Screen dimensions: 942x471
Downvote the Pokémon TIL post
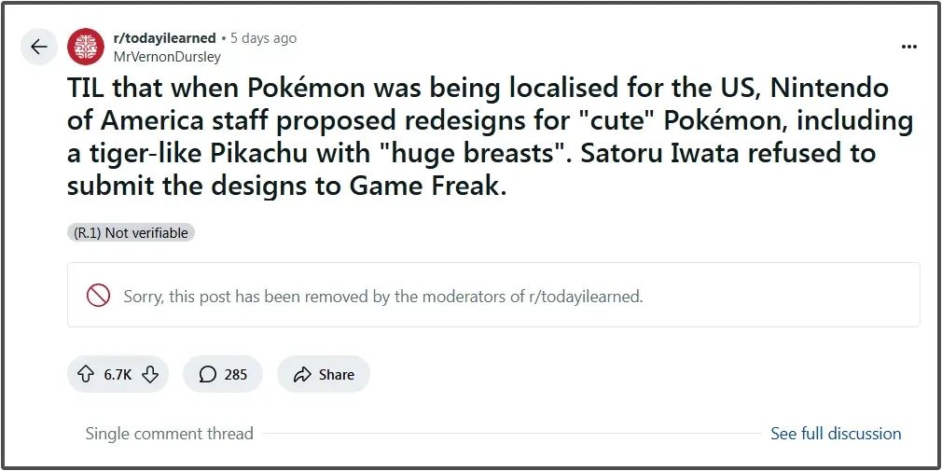click(x=150, y=374)
